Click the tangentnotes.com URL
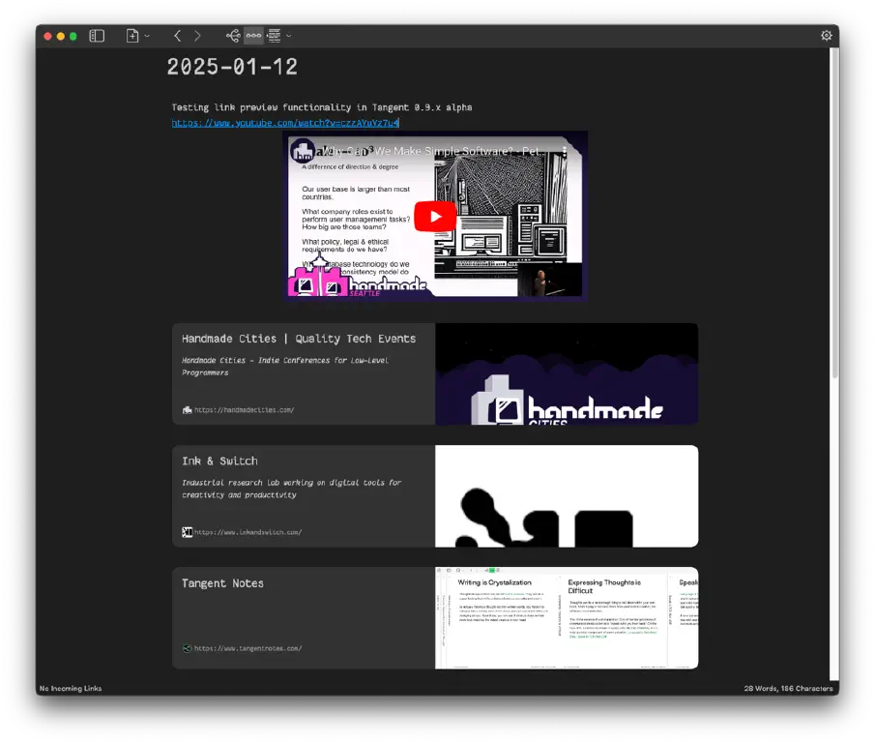Screen dimensions: 875x743 (x=248, y=648)
